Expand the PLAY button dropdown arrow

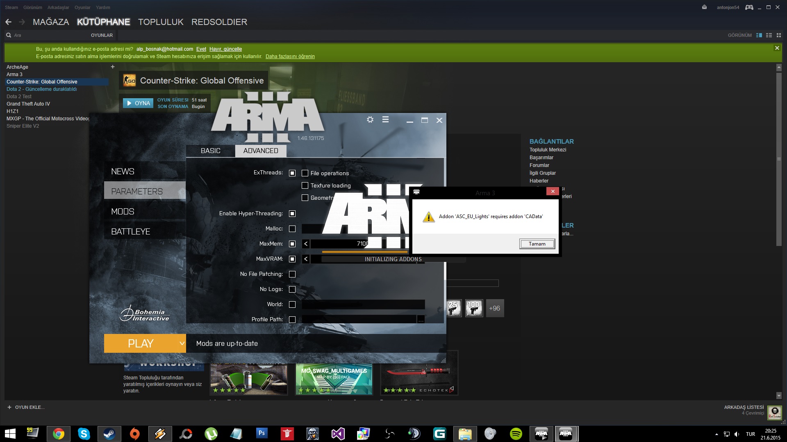(x=182, y=343)
